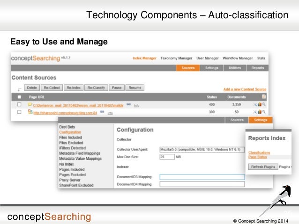Viewport: 299px width, 224px height.
Task: Click the SharePoint site icon beside the sharepoint URL
Action: (30, 112)
